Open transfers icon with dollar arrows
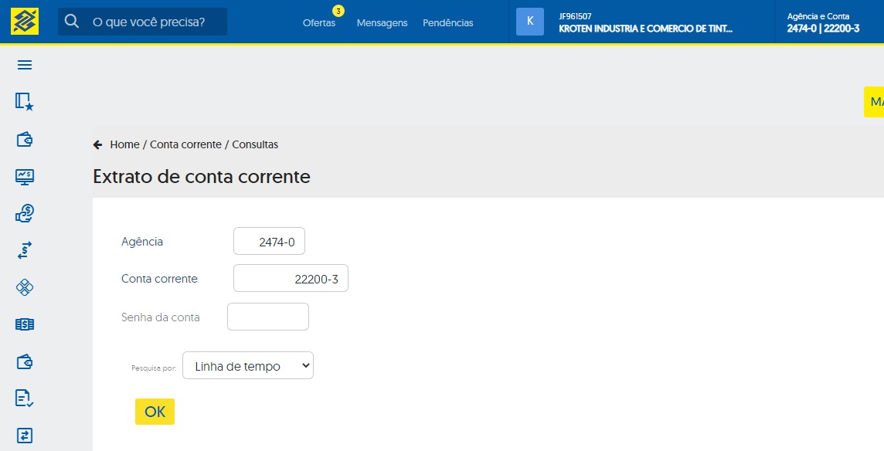 click(x=25, y=250)
